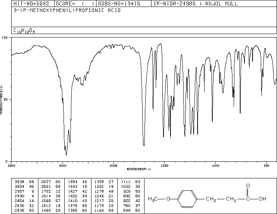
Task: Click the 1309 peak table entry
Action: [104, 182]
